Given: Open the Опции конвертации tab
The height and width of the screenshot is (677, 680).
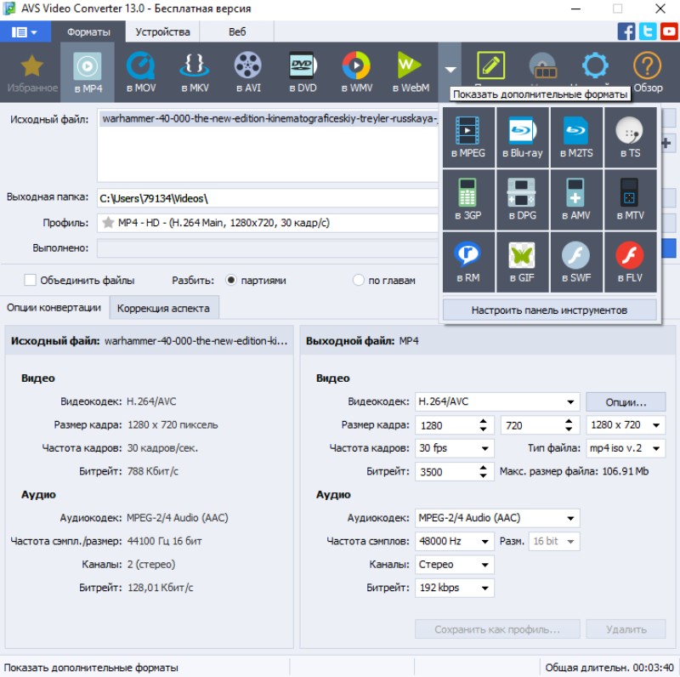Looking at the screenshot, I should (54, 308).
